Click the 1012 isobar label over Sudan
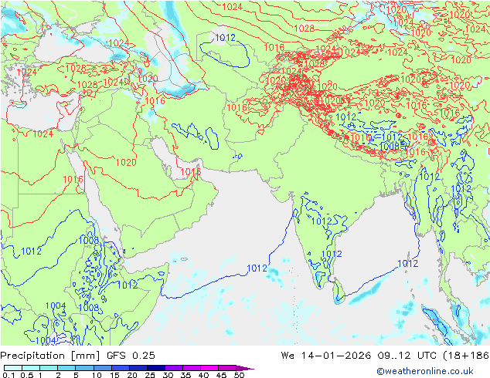 click(x=31, y=251)
